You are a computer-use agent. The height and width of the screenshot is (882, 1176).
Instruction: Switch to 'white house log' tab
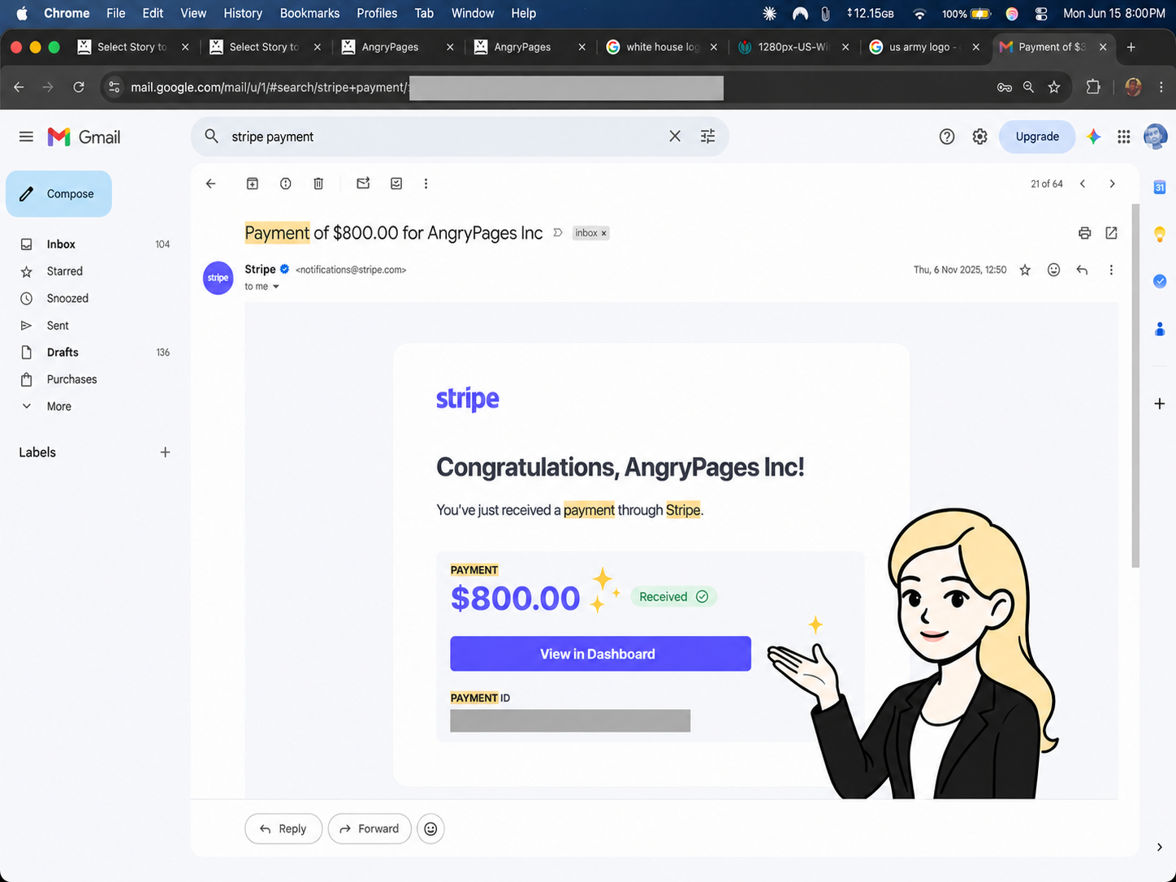click(x=662, y=47)
